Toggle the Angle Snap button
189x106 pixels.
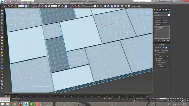point(73,6)
